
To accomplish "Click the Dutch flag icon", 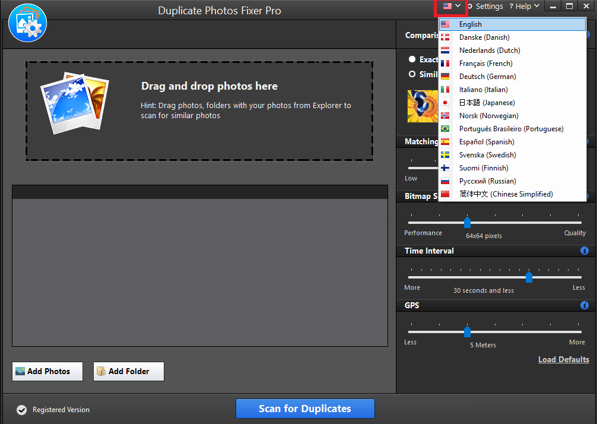I will coord(445,50).
